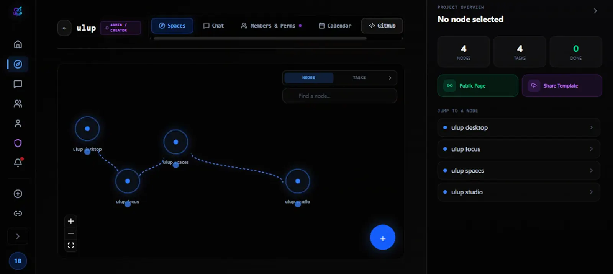Open the Public Page button
Image resolution: width=613 pixels, height=274 pixels.
click(x=478, y=86)
